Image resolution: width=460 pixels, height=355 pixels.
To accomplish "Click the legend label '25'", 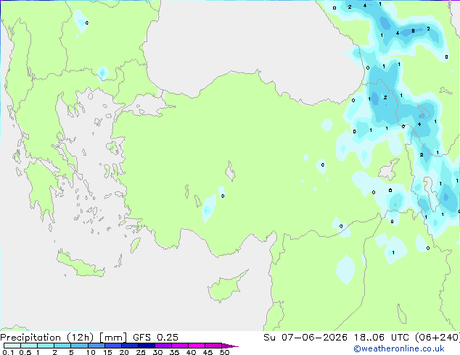I will coord(141,352).
